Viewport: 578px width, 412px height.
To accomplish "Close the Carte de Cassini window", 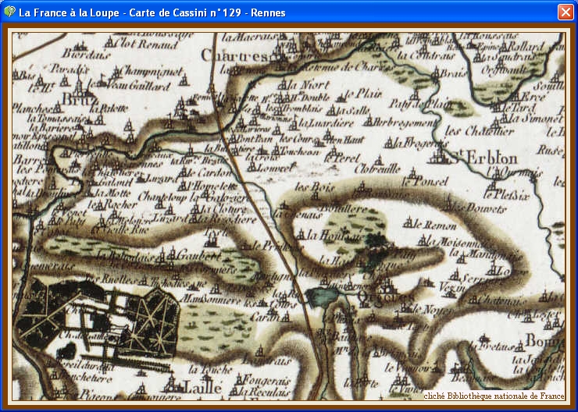I will coord(565,12).
